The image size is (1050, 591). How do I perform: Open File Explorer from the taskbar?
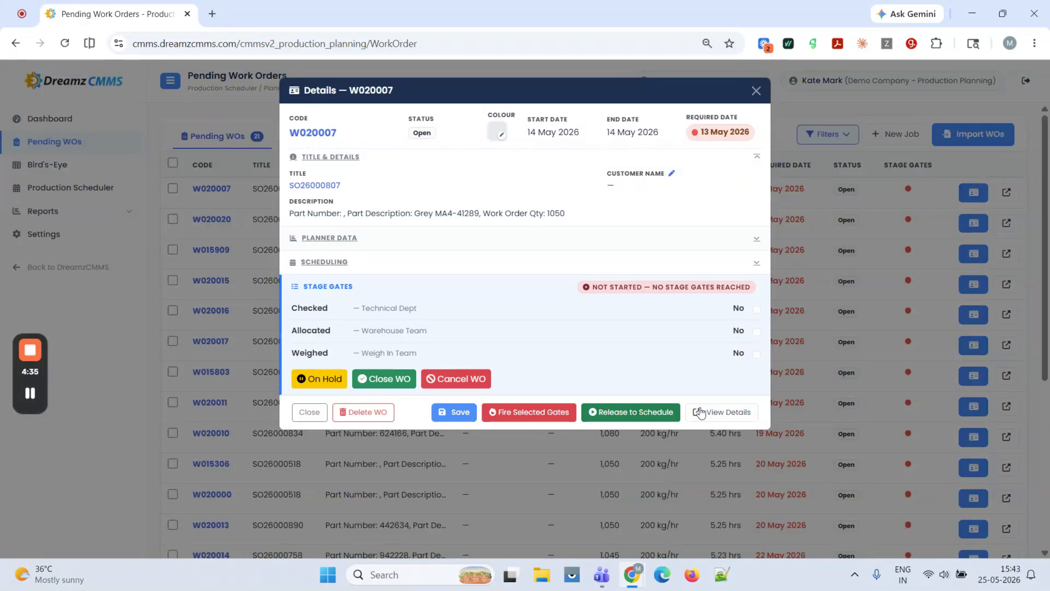tap(541, 575)
